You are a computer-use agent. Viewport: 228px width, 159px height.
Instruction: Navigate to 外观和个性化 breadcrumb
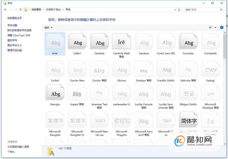click(x=53, y=10)
